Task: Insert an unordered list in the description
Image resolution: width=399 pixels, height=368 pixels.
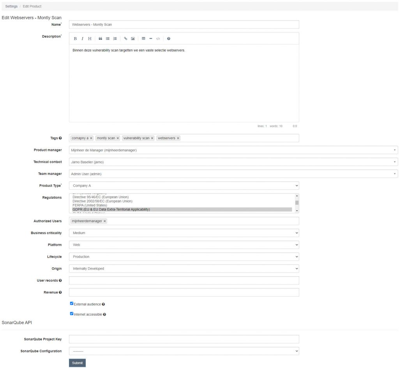Action: tap(108, 38)
